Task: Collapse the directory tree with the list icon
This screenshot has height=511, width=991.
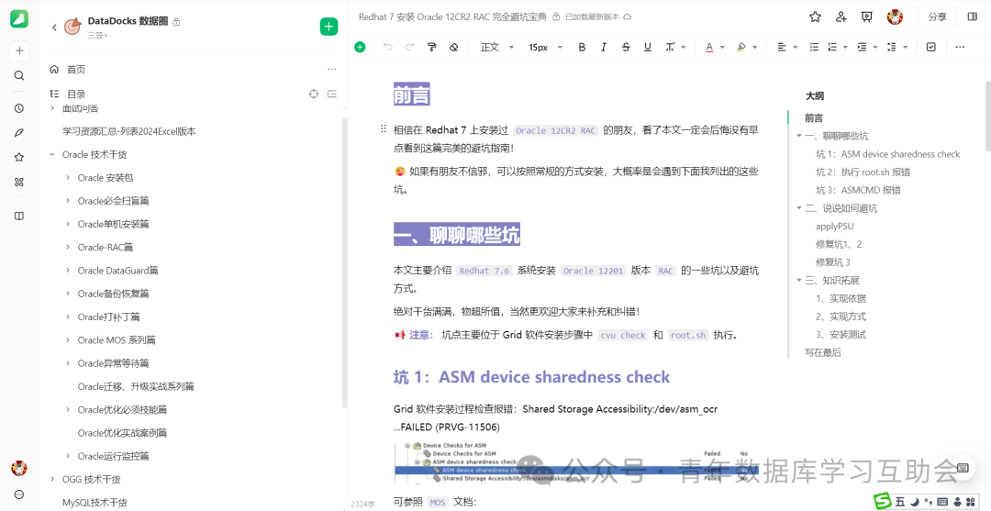Action: (332, 94)
